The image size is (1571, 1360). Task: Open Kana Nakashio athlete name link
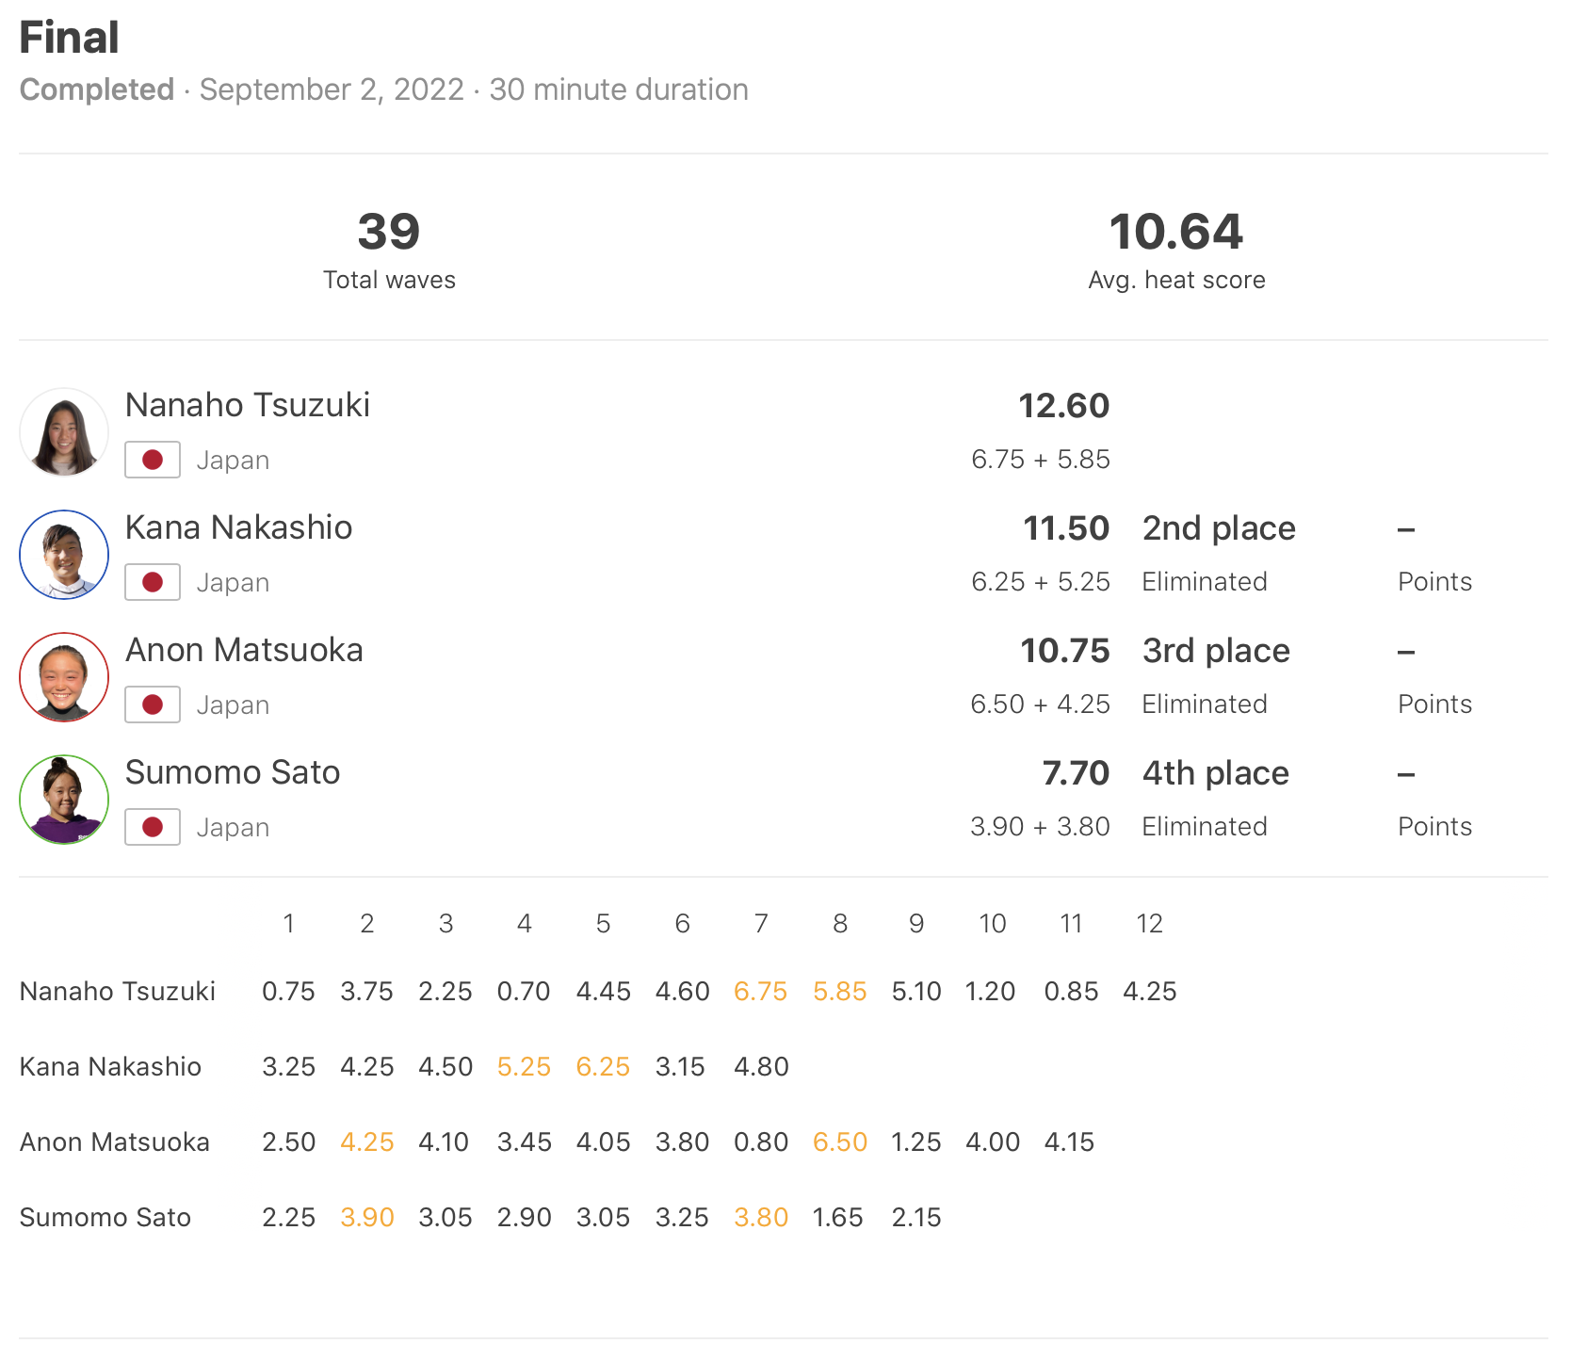(239, 527)
